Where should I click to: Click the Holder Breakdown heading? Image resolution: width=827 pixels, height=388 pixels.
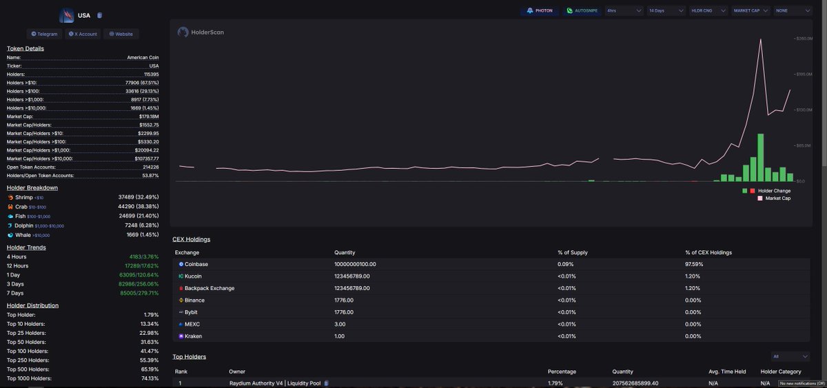pos(32,187)
